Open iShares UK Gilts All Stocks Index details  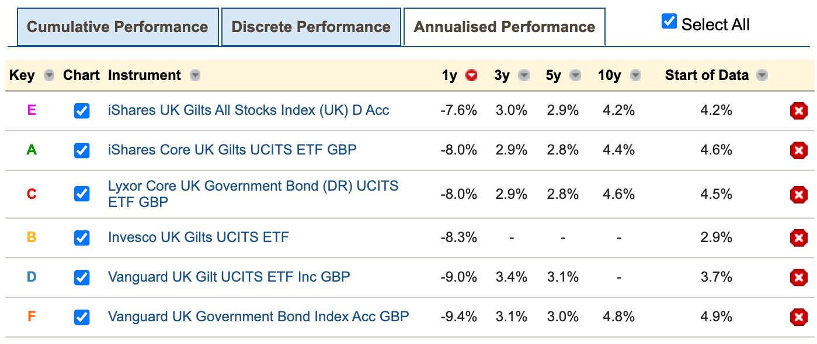[248, 111]
